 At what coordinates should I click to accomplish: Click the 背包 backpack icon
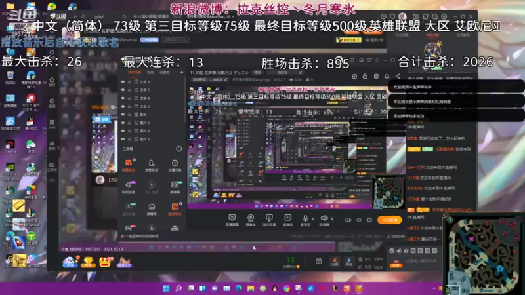pyautogui.click(x=349, y=262)
